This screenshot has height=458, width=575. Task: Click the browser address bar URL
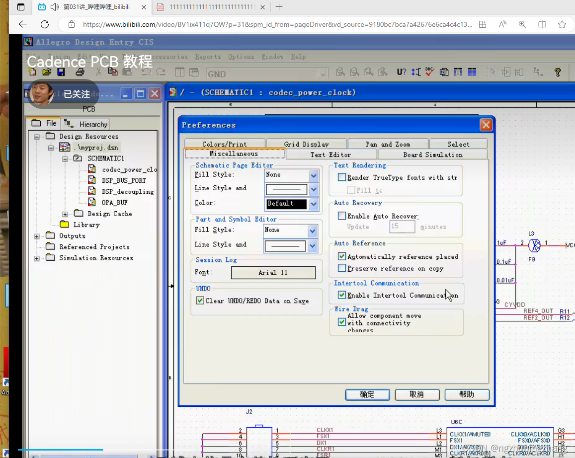coord(277,24)
